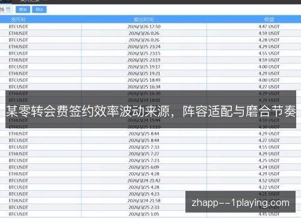Select the 货币对 column header

click(18, 19)
